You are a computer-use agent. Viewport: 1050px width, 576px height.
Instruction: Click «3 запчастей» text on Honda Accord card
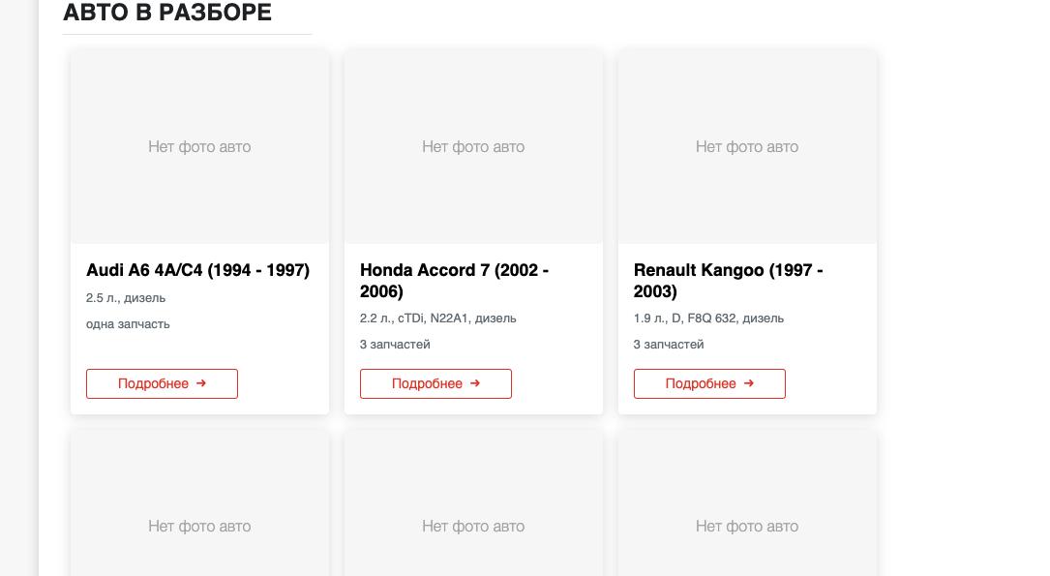point(395,345)
